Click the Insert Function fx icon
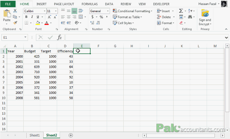Viewport: 230px width, 139px height. click(59, 38)
